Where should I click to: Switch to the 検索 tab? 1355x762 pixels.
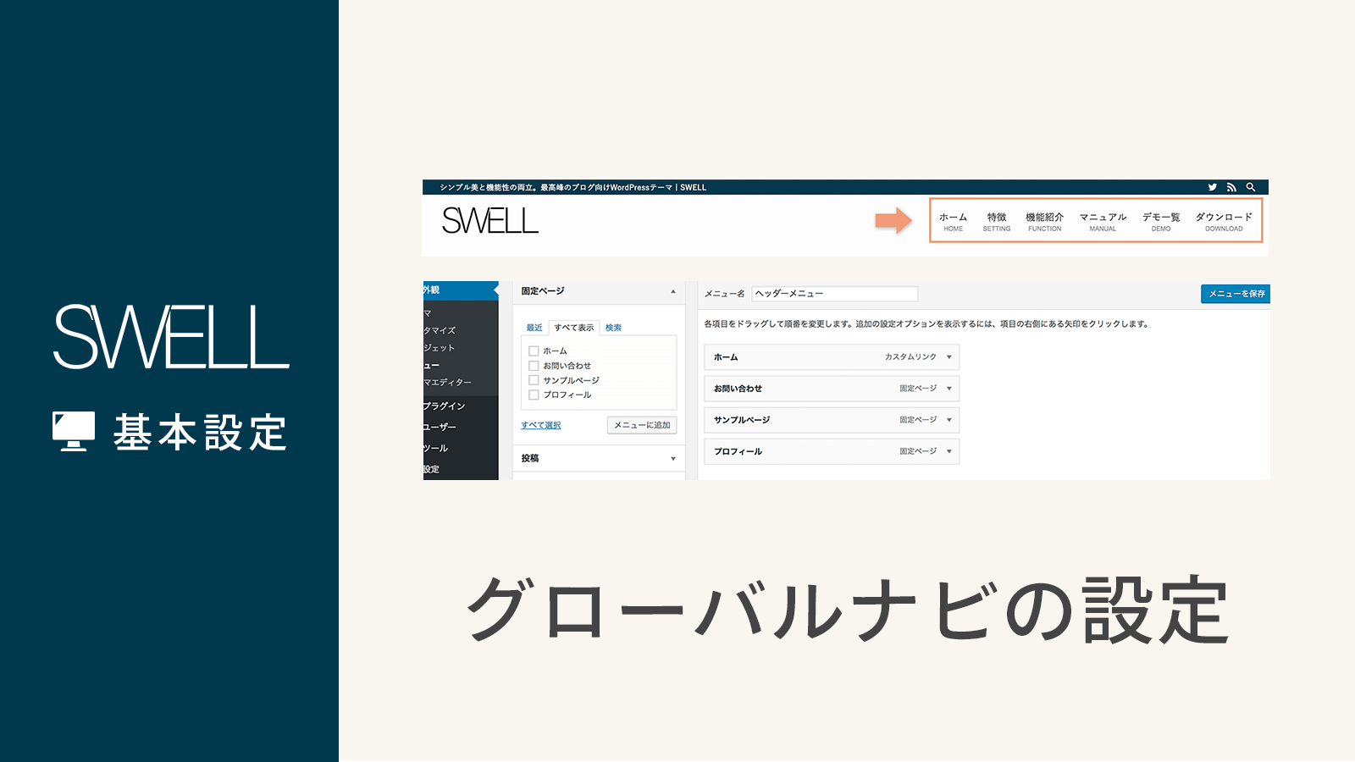pos(613,328)
